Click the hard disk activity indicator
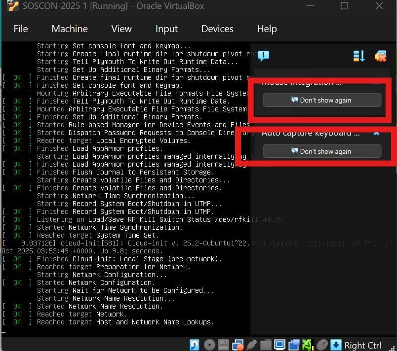The image size is (397, 351). click(x=195, y=345)
